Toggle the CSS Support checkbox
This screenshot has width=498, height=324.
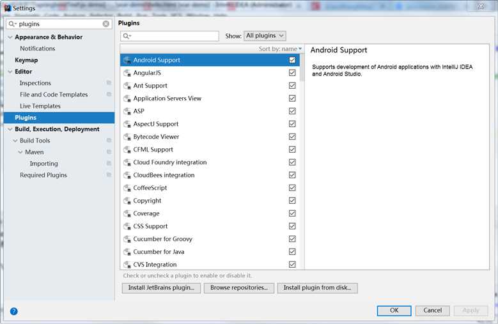point(292,226)
